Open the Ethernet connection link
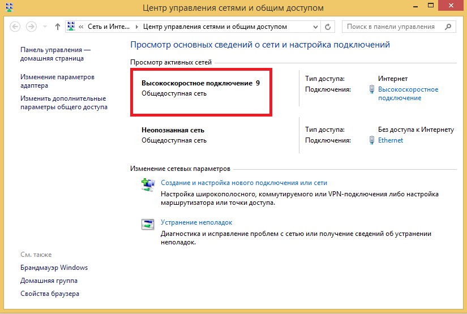 click(x=391, y=140)
